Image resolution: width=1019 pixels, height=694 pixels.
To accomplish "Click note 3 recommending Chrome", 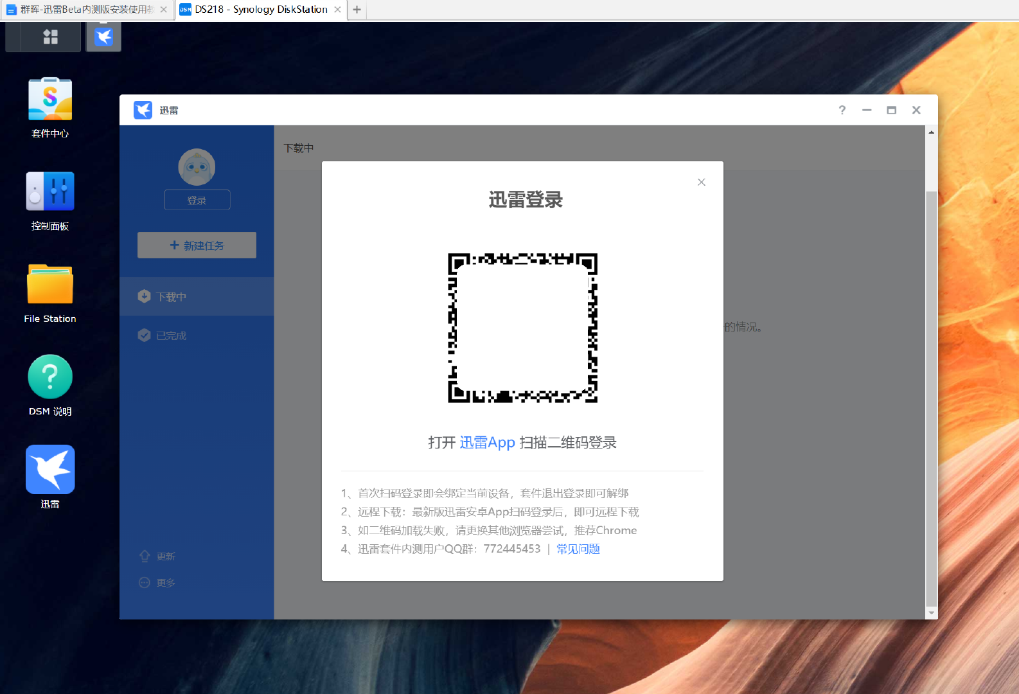I will 489,530.
